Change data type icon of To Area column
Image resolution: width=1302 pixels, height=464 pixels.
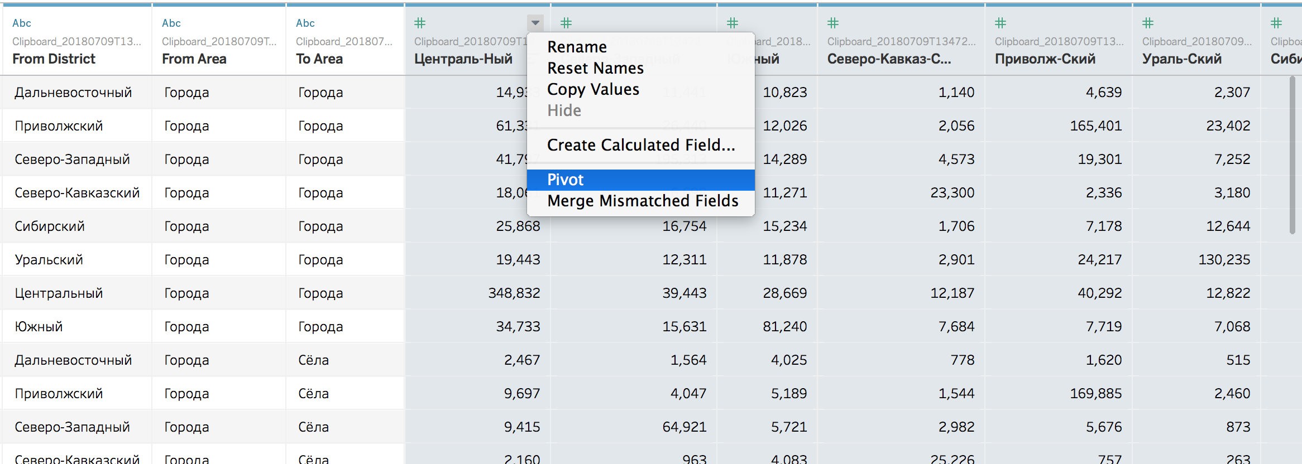point(305,23)
